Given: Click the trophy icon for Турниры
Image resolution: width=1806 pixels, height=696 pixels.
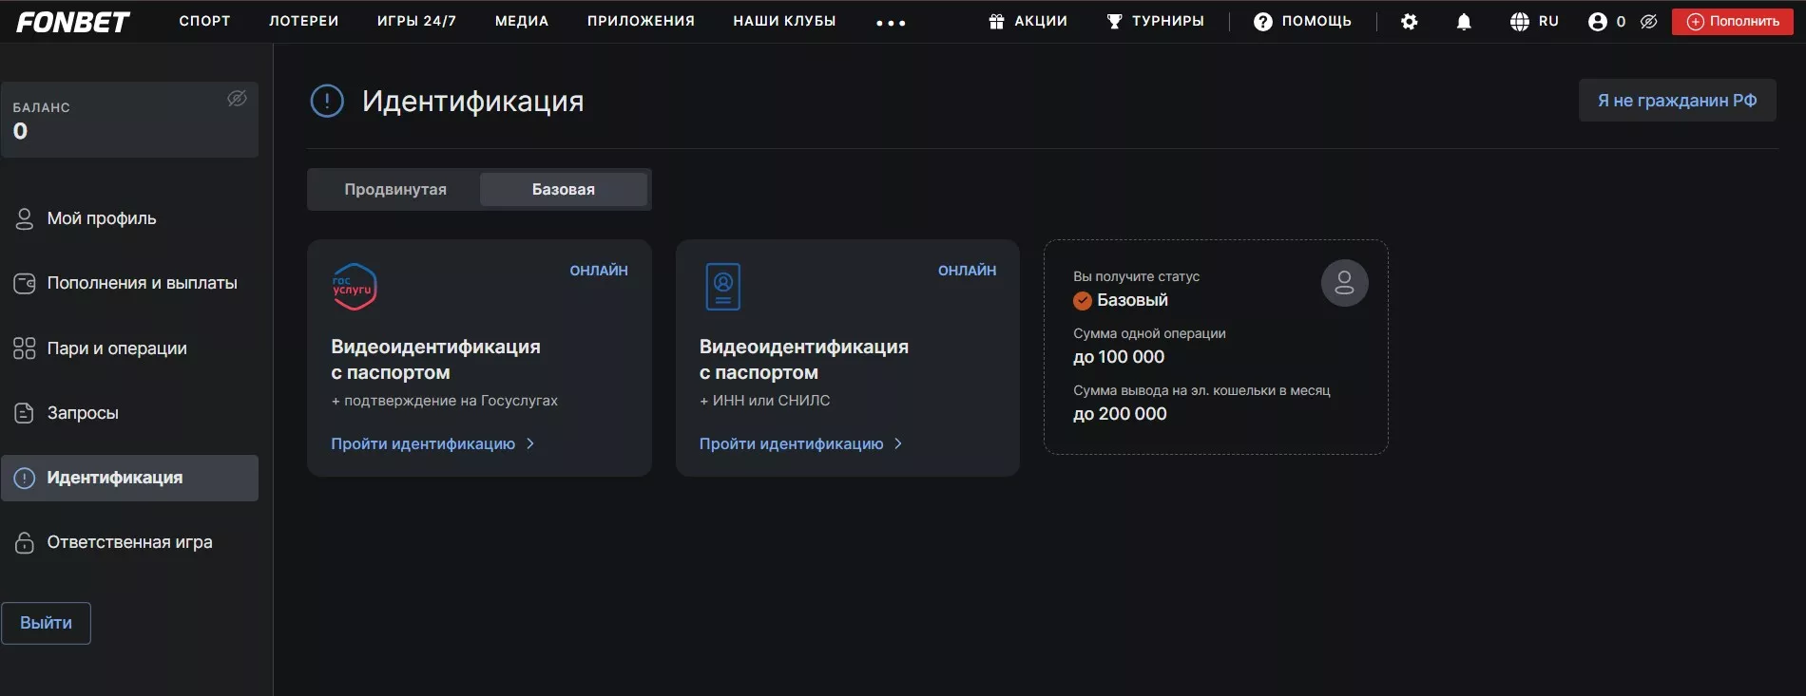Looking at the screenshot, I should click(x=1114, y=21).
